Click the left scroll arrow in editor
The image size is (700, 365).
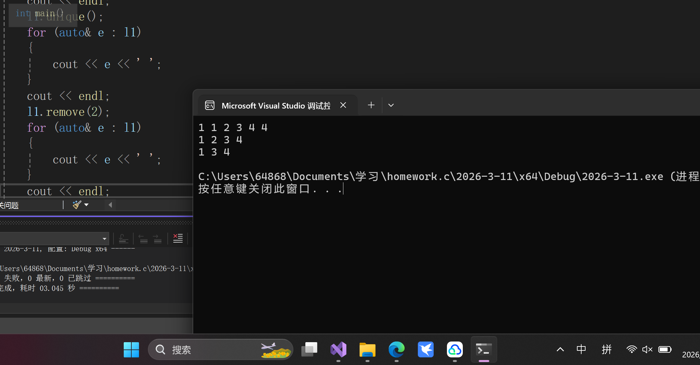tap(110, 205)
